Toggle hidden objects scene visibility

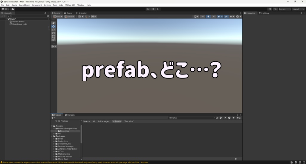[x=226, y=17]
